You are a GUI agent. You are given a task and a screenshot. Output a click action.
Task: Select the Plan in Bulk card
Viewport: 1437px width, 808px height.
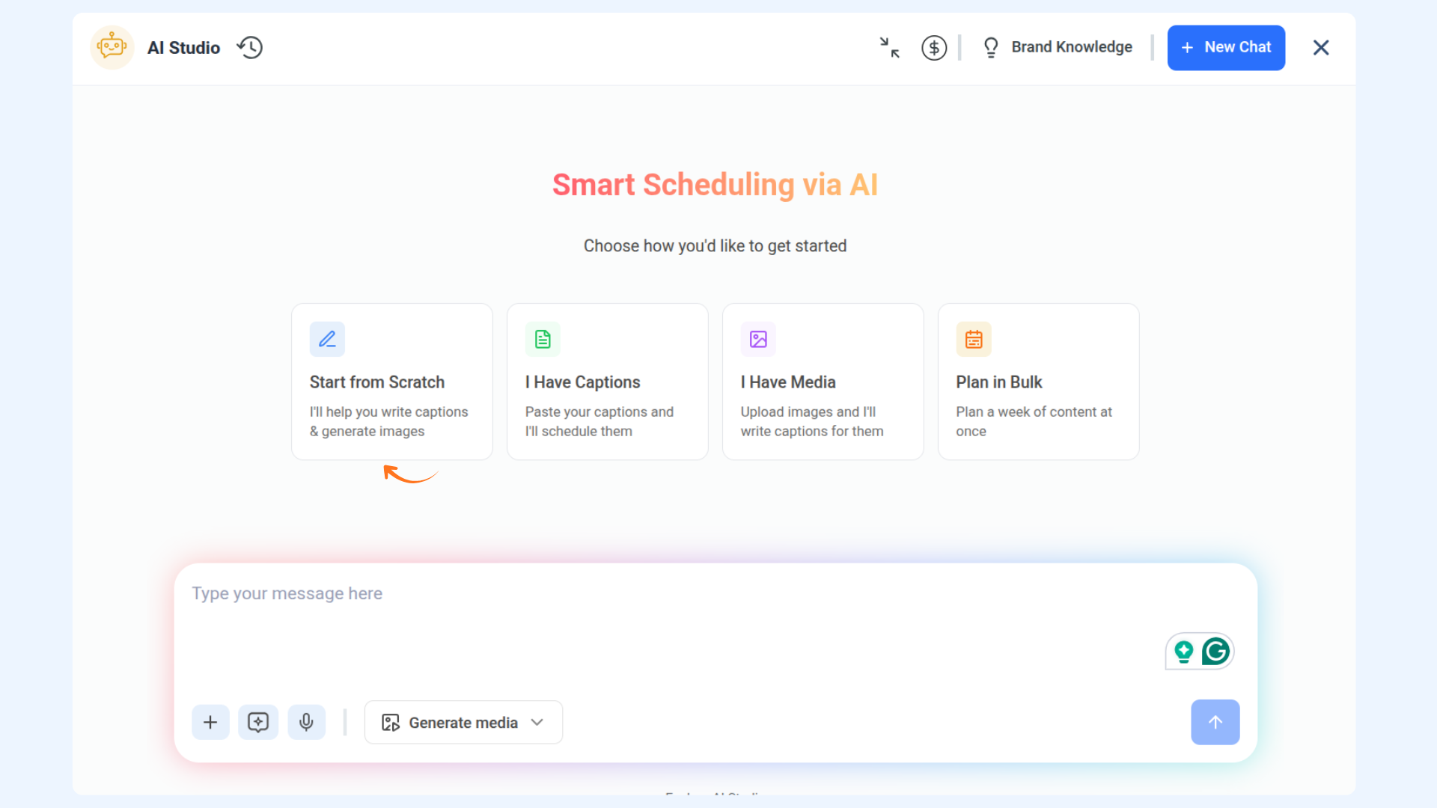[x=1038, y=382]
